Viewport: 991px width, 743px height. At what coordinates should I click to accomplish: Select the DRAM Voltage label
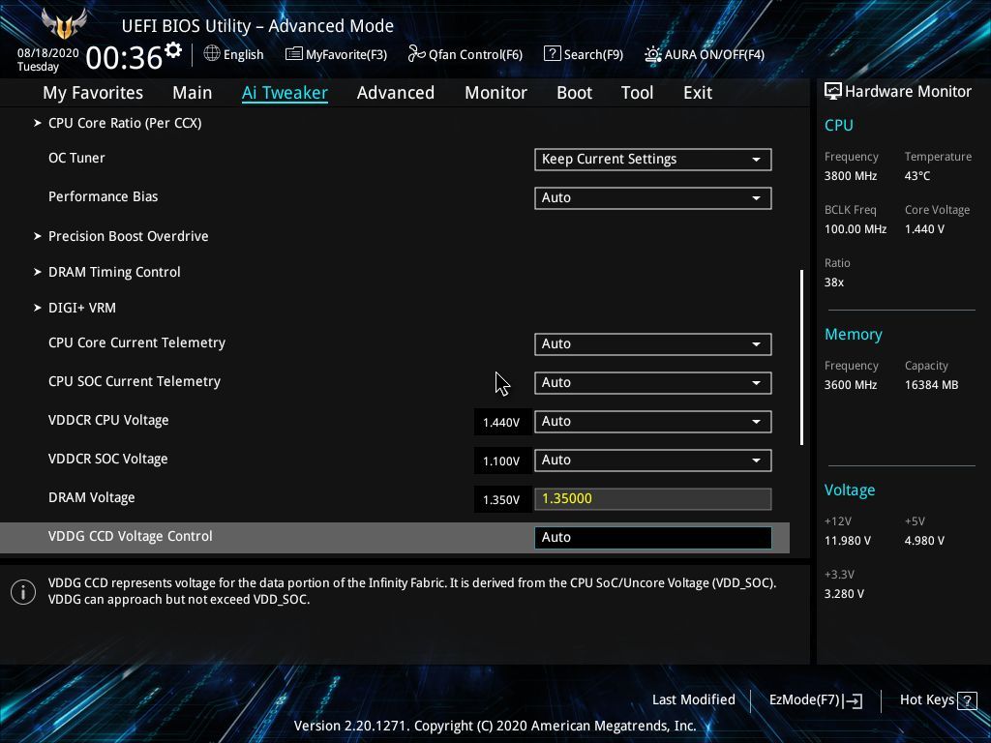92,498
